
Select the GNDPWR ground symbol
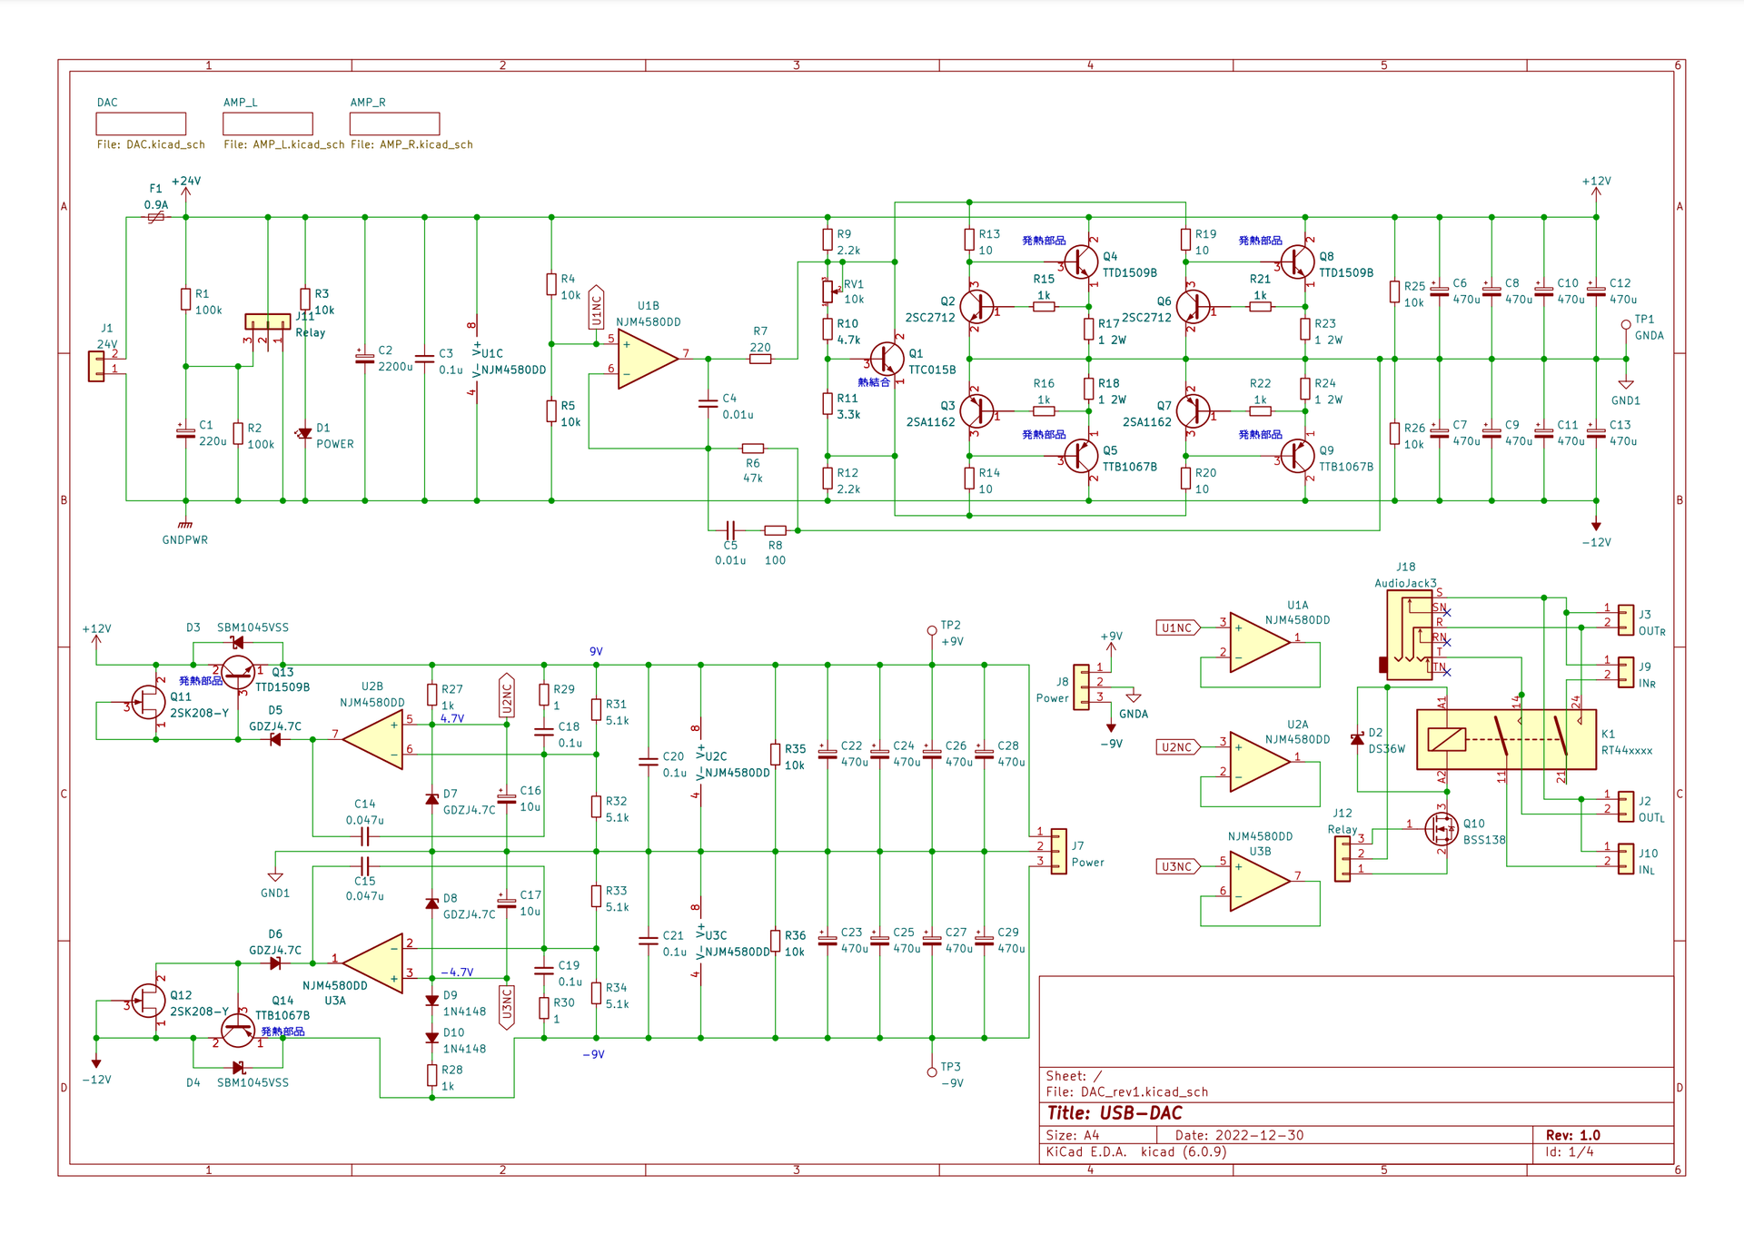185,525
